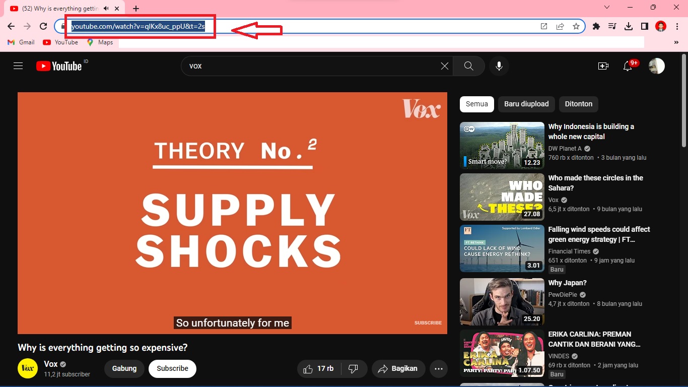
Task: Open DW Planet A channel name
Action: coord(565,149)
